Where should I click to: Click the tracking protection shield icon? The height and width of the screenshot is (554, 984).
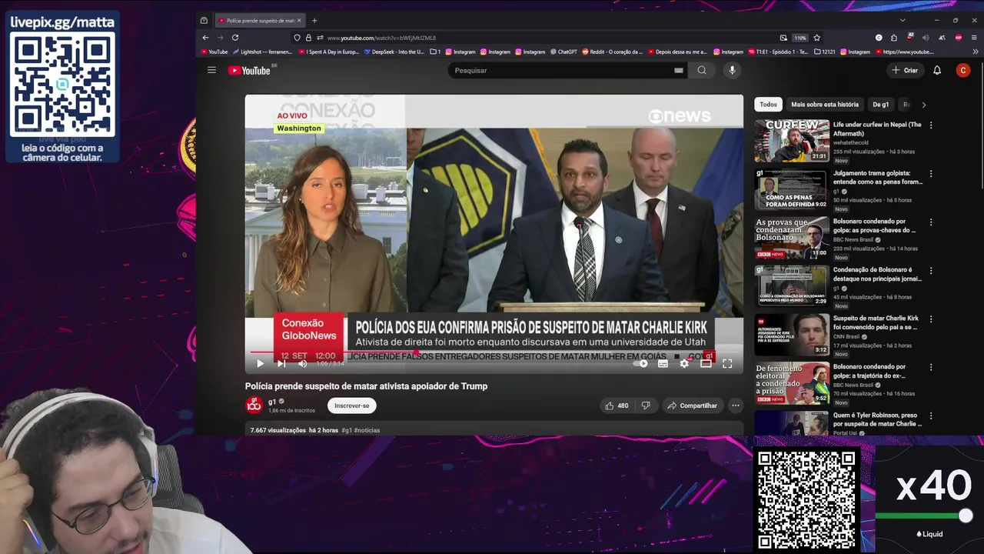pos(298,38)
